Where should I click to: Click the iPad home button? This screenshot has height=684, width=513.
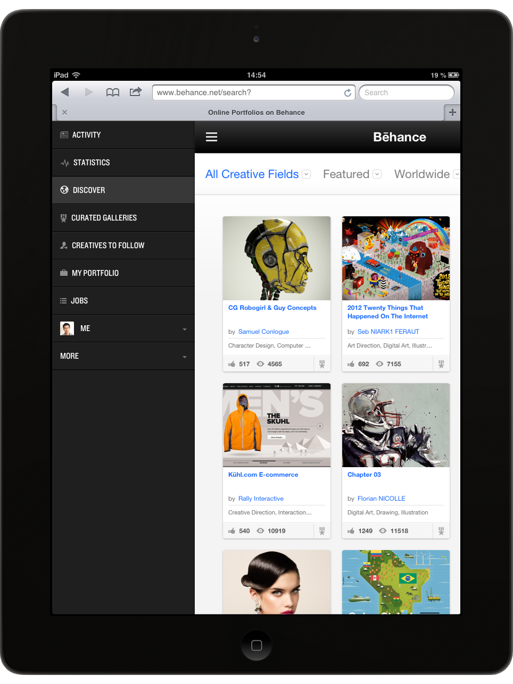tap(256, 645)
